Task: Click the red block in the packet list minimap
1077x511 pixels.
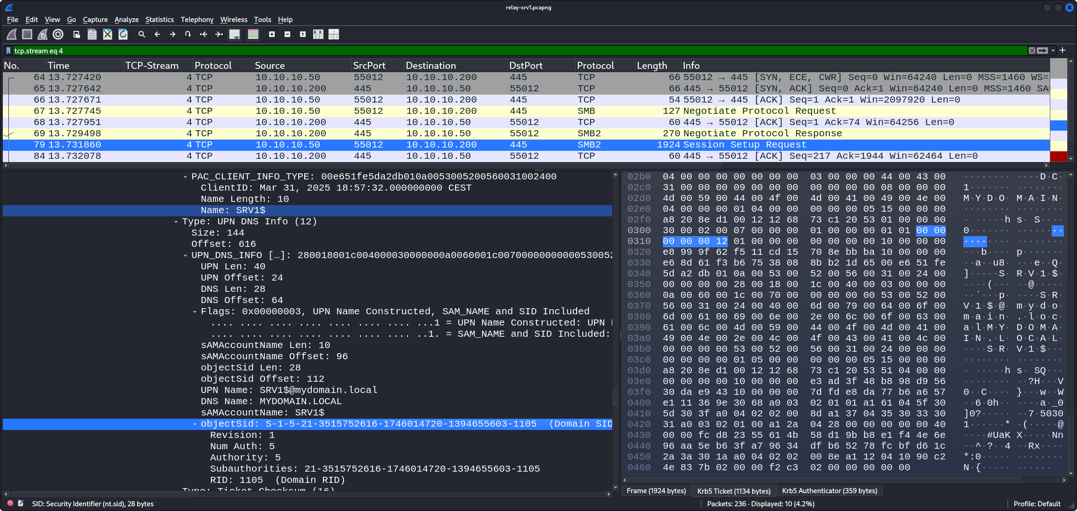Action: pyautogui.click(x=1058, y=156)
